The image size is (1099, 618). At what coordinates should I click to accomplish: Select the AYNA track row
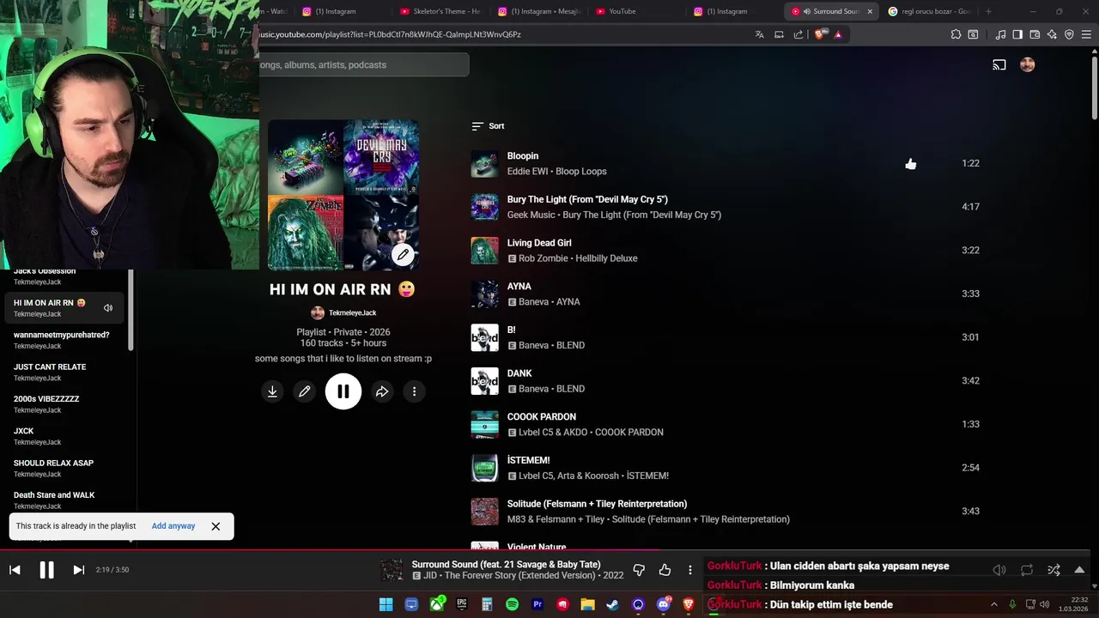tap(725, 294)
